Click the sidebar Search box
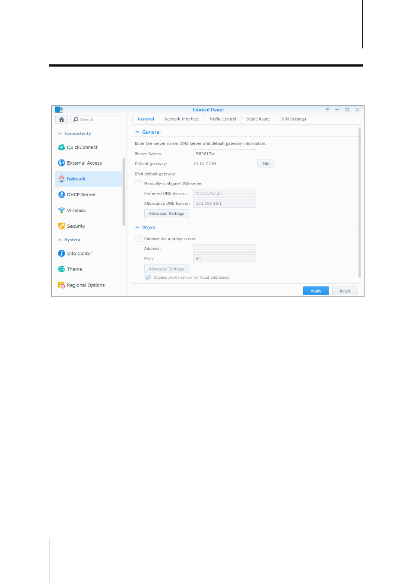The width and height of the screenshot is (412, 583). coord(96,119)
